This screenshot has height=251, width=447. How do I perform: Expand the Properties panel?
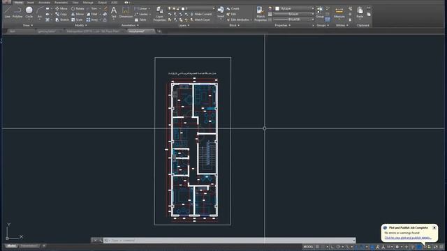point(282,25)
